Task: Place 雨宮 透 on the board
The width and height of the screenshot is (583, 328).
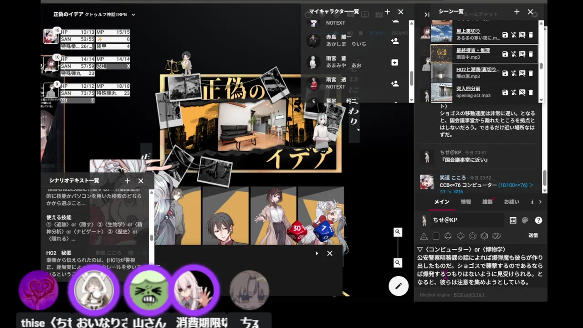Action: [395, 83]
